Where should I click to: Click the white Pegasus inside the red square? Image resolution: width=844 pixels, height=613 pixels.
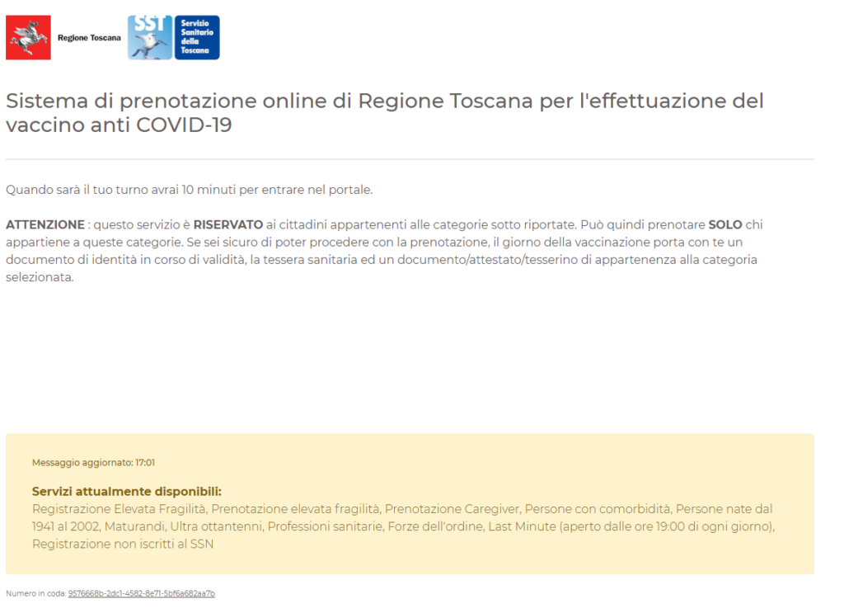(27, 35)
